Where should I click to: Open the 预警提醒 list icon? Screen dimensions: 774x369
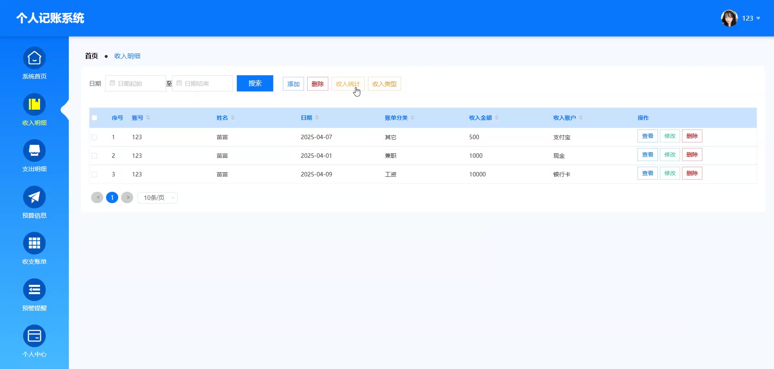[x=34, y=290]
